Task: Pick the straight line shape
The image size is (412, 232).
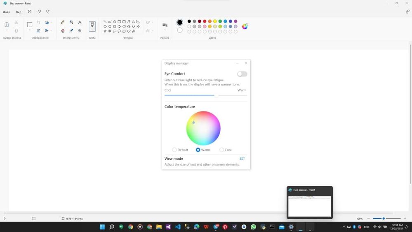Action: point(105,22)
